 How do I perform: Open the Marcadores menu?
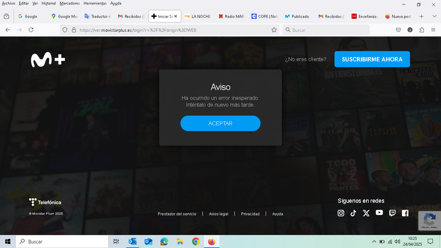69,3
